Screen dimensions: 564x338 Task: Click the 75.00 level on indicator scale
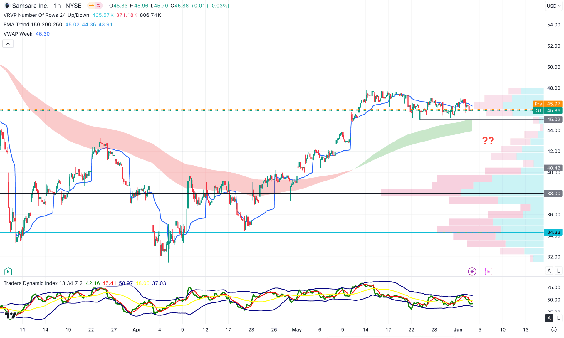[x=553, y=287]
